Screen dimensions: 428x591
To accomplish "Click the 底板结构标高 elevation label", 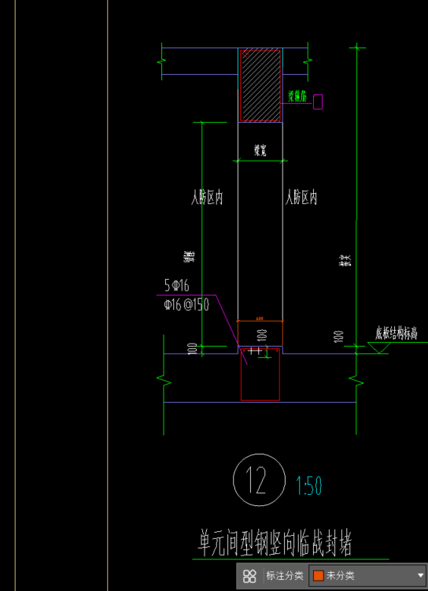I will pos(396,334).
